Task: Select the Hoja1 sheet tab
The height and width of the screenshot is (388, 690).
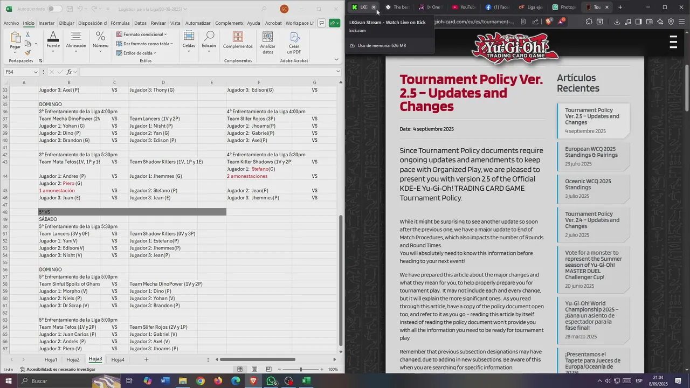Action: [51, 359]
